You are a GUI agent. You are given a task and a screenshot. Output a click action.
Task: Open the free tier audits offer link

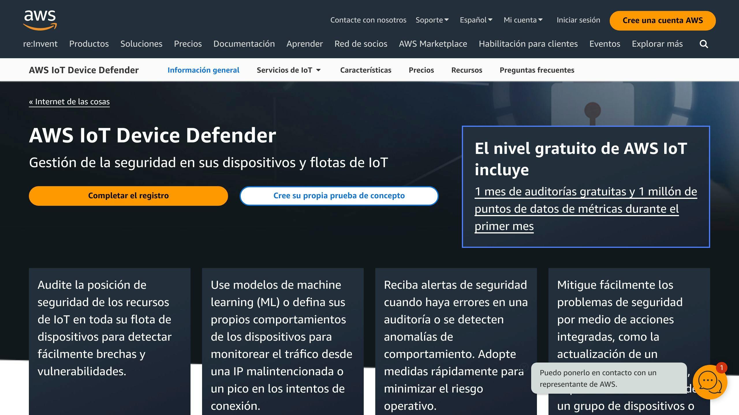pyautogui.click(x=586, y=209)
